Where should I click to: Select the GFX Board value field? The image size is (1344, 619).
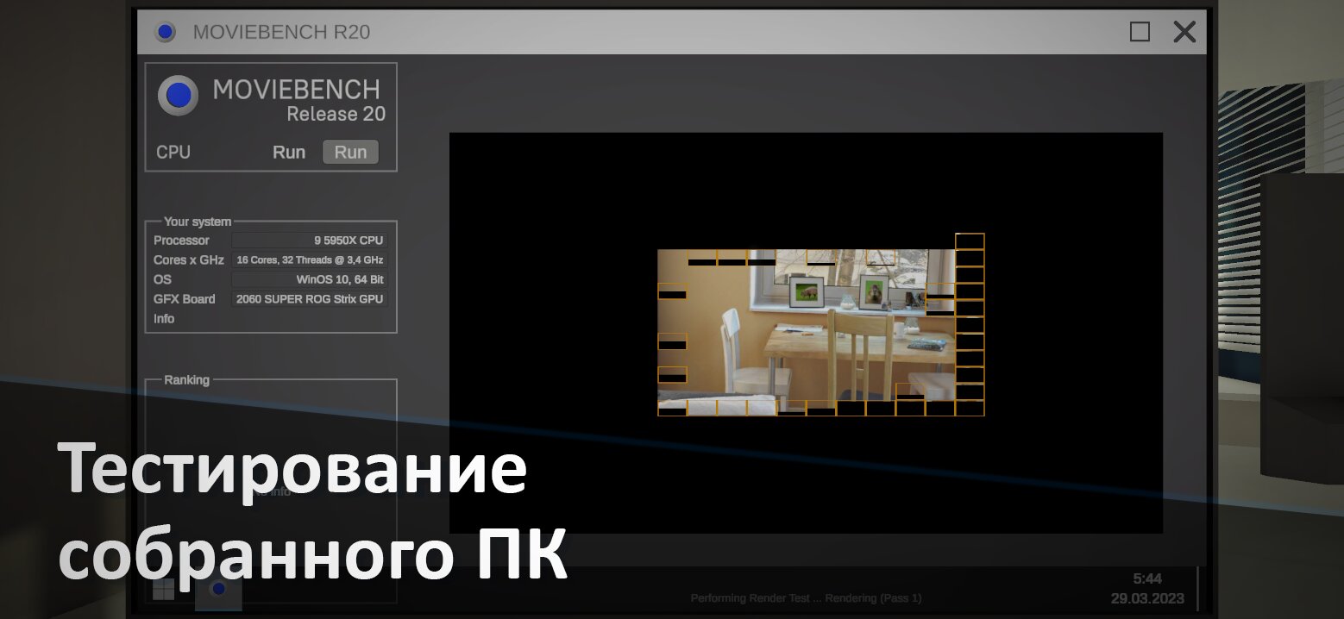pyautogui.click(x=309, y=299)
